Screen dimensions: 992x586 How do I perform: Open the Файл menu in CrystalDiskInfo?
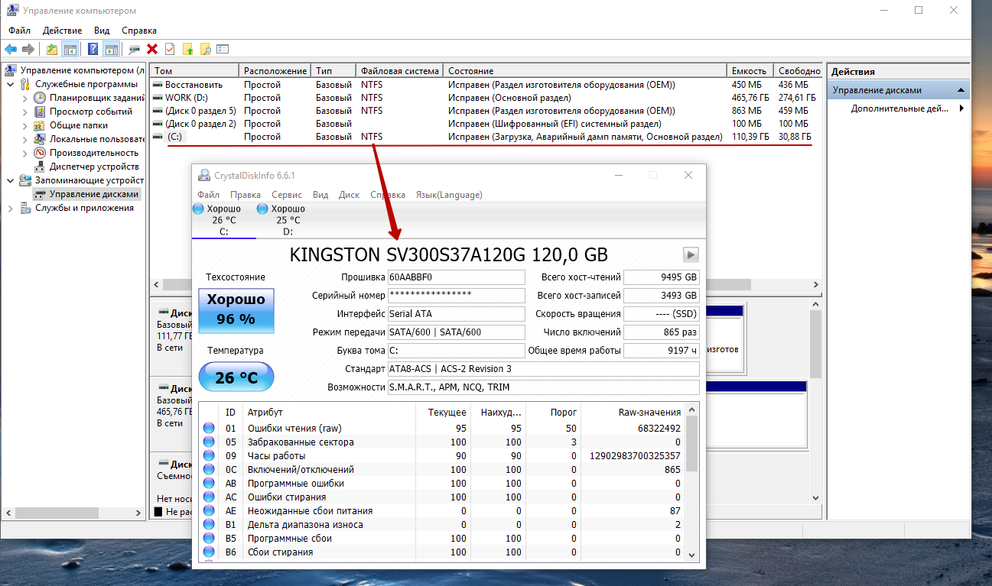(x=208, y=195)
